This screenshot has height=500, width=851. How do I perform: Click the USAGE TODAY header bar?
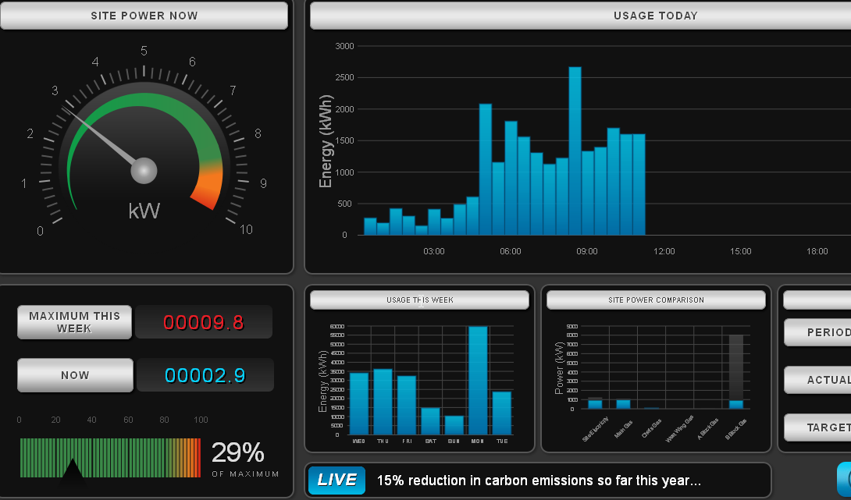point(581,16)
